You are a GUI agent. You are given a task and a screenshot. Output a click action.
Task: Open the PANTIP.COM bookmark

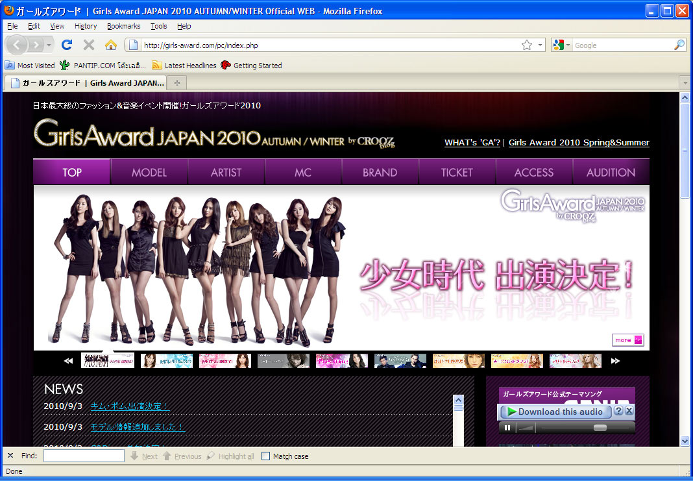tap(103, 66)
